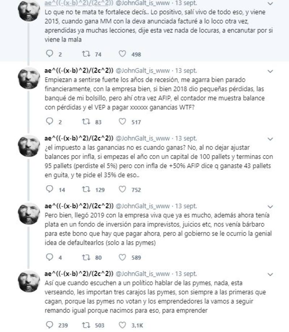Viewport: 289px width, 332px height.
Task: Reply to the tweet about 2015 and MM
Action: click(49, 54)
